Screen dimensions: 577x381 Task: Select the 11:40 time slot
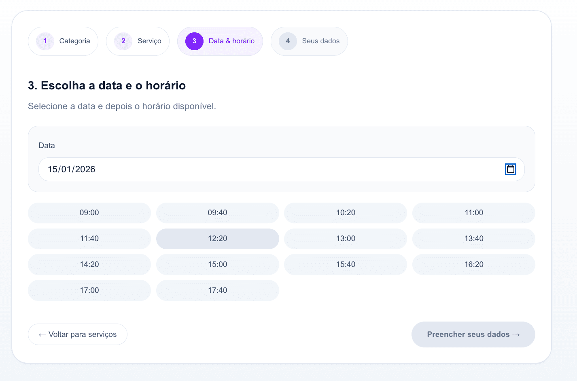point(89,239)
